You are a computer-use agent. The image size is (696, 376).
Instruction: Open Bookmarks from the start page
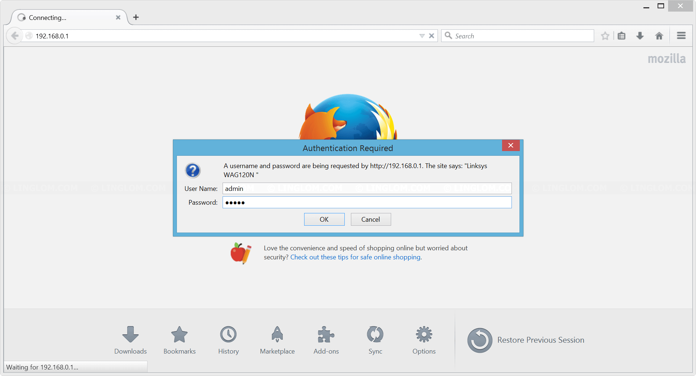[x=179, y=340]
